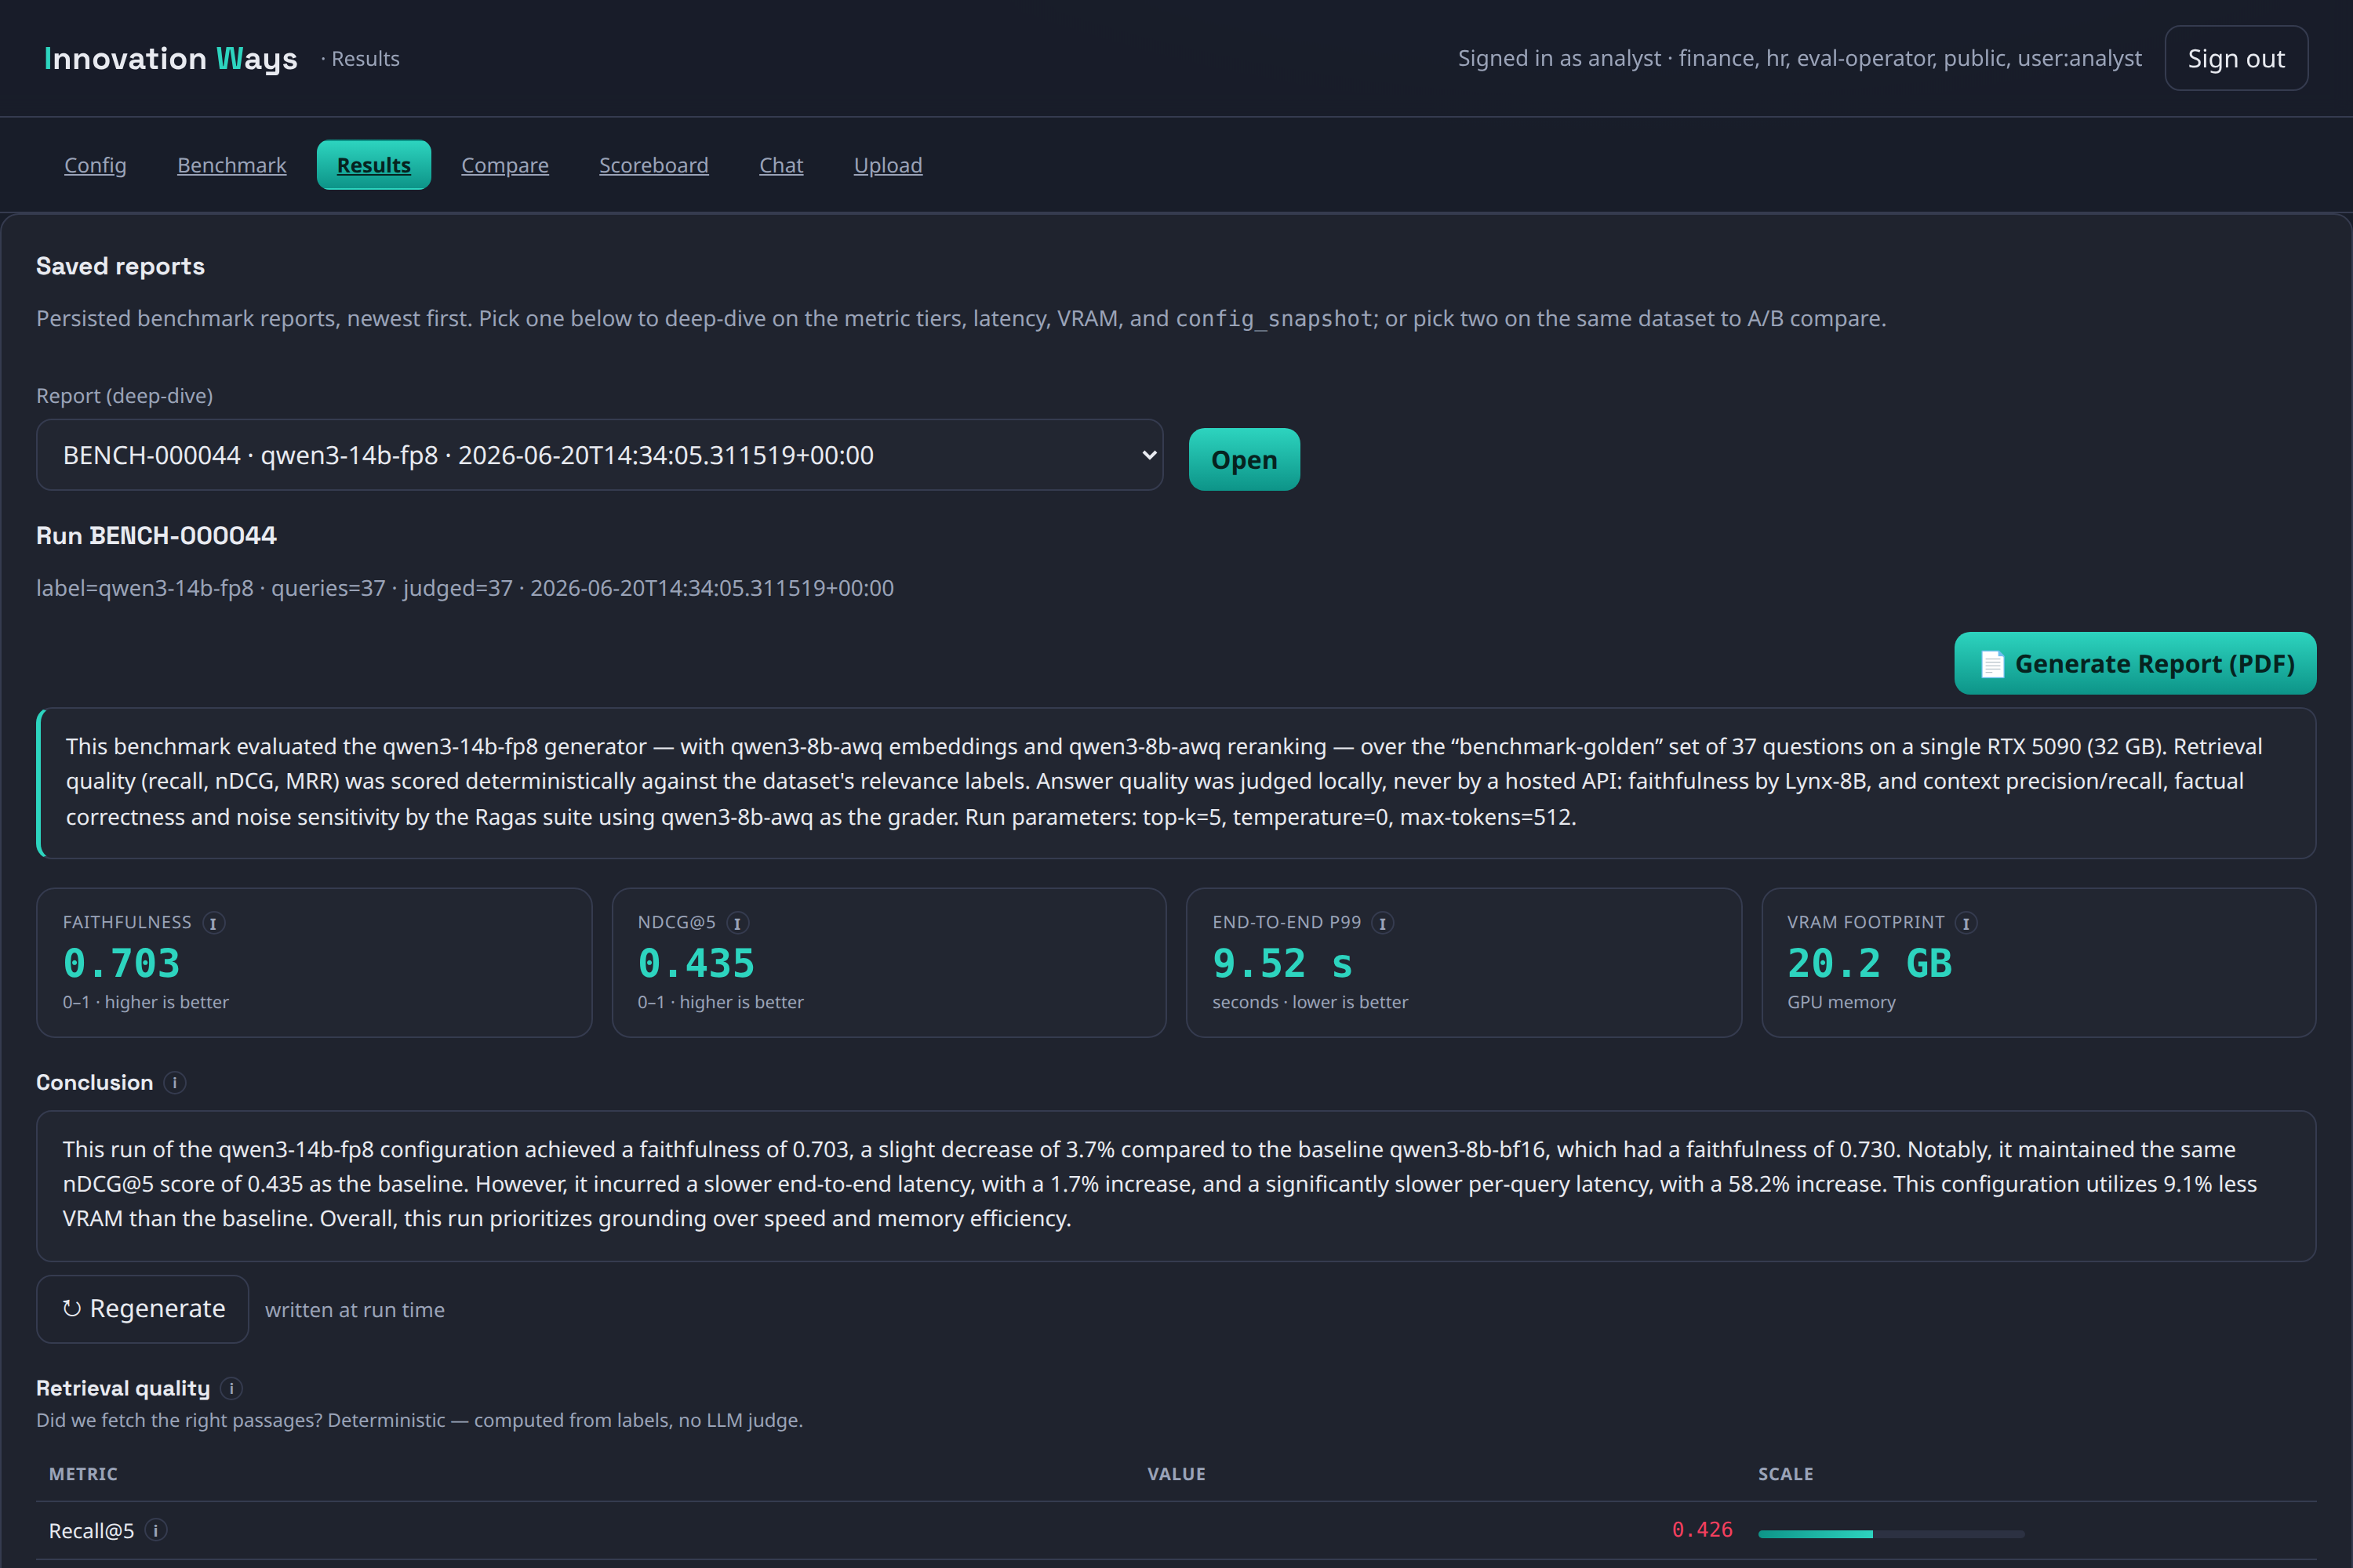2353x1568 pixels.
Task: Click the VALUE column header
Action: (x=1176, y=1474)
